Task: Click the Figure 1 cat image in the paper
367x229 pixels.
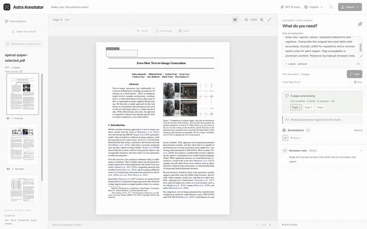Action: tap(171, 91)
